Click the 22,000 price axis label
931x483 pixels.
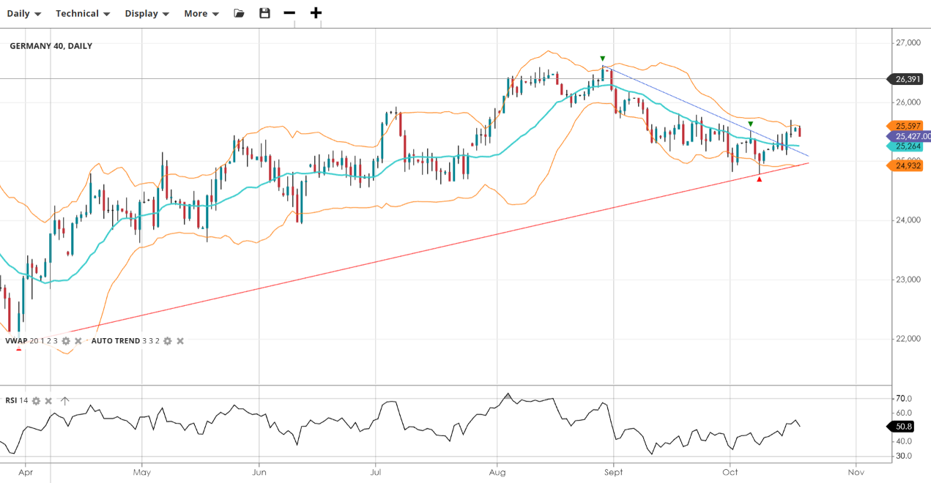908,339
